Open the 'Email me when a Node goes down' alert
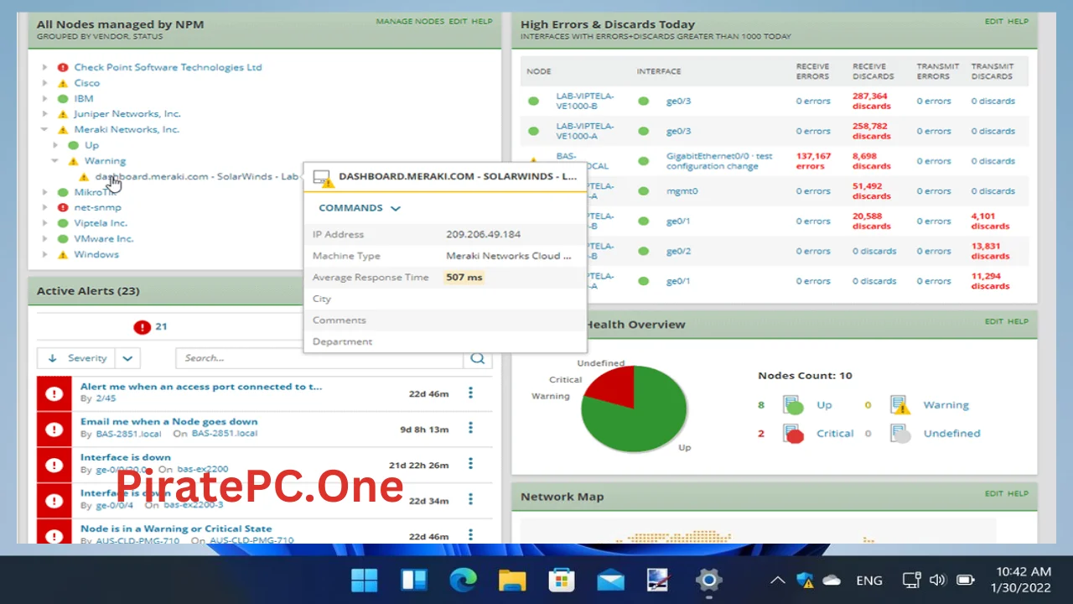This screenshot has width=1073, height=604. coord(169,422)
